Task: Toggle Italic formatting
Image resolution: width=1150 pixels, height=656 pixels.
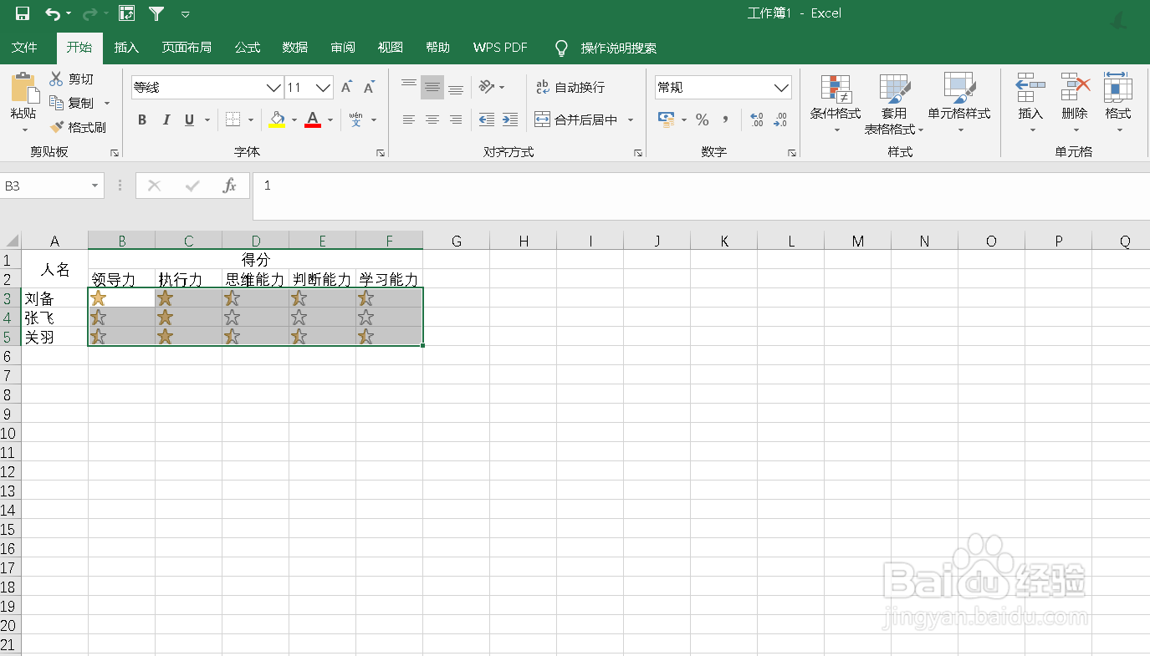Action: tap(166, 120)
